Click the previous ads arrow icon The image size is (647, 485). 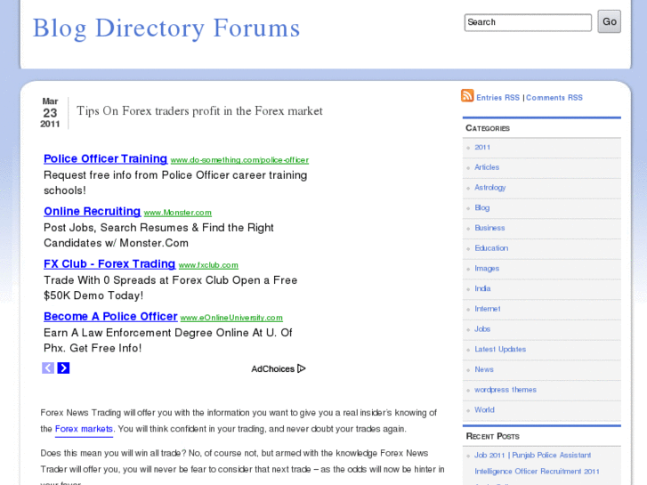coord(48,368)
